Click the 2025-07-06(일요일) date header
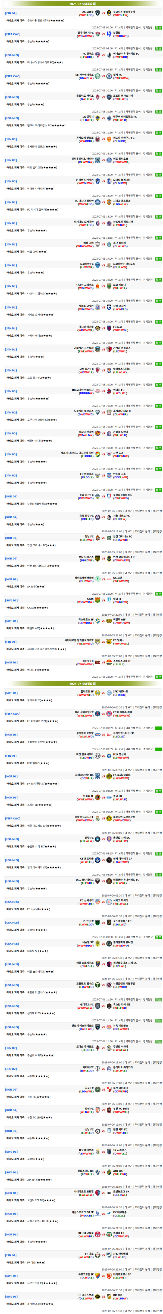Image resolution: width=163 pixels, height=1314 pixels. [x=81, y=684]
